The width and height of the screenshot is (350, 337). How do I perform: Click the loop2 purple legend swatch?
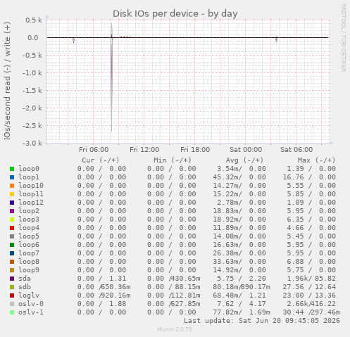click(x=12, y=211)
